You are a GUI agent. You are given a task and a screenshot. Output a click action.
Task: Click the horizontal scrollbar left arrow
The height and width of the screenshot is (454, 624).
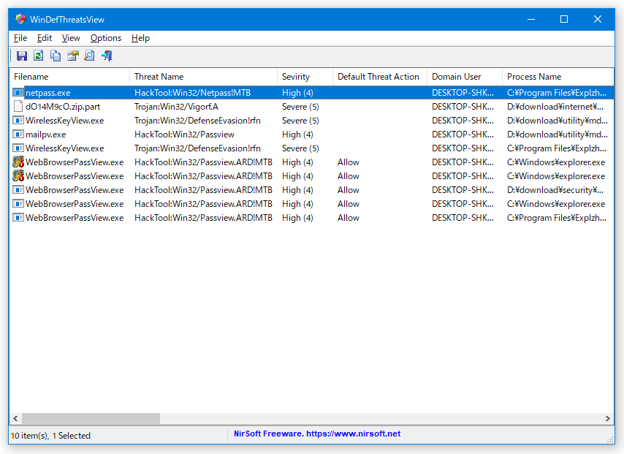tap(15, 419)
